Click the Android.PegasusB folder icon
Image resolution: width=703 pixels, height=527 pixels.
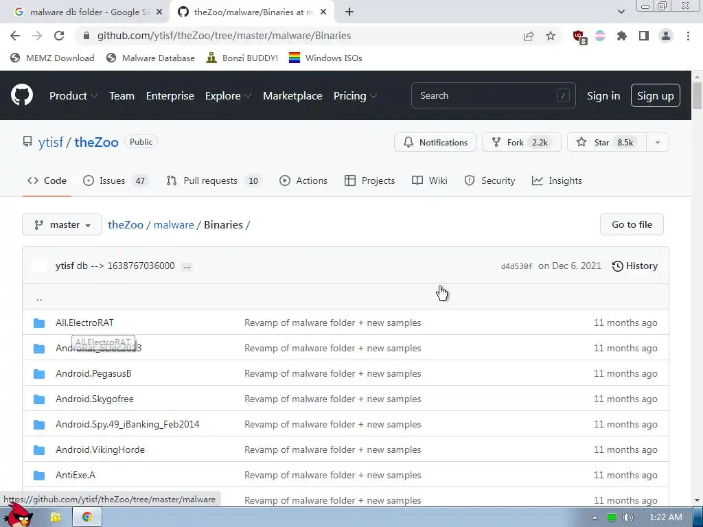click(x=39, y=373)
